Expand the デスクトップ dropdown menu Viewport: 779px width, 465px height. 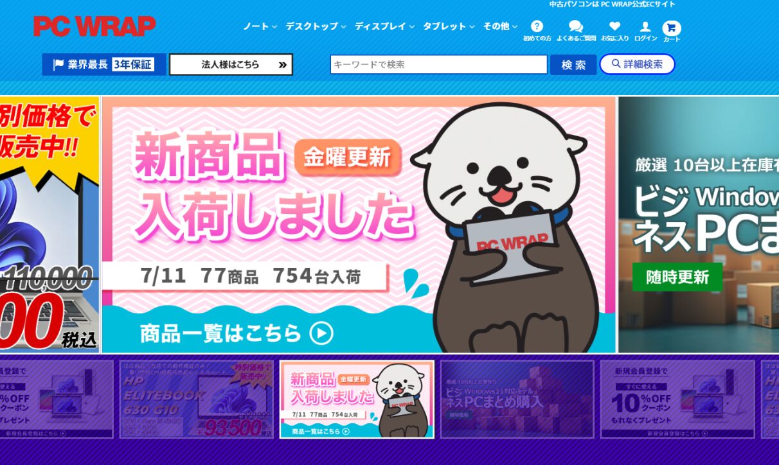coord(316,26)
